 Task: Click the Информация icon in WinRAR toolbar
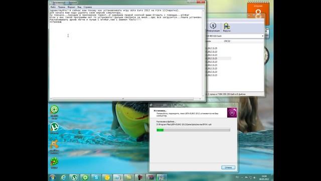tap(213, 27)
